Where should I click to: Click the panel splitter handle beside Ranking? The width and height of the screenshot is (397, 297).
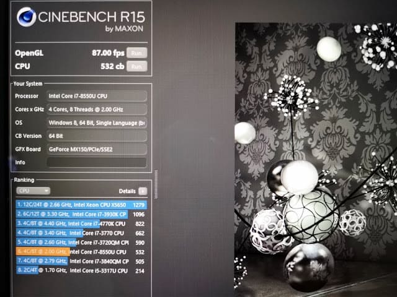(156, 184)
